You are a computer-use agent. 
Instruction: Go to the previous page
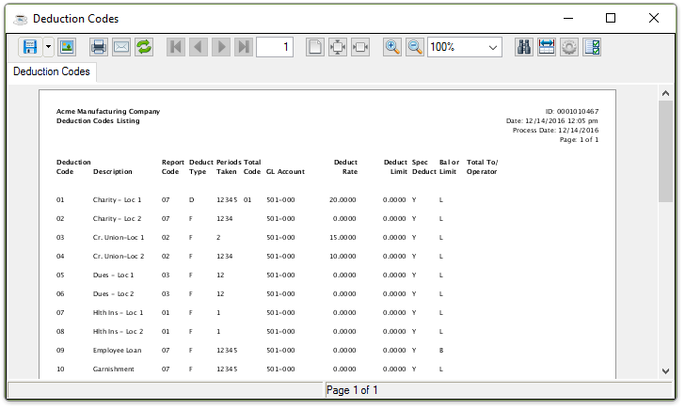tap(198, 47)
